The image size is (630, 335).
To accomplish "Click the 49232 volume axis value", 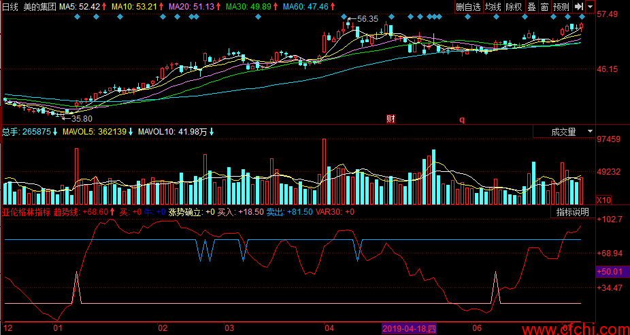I will pyautogui.click(x=610, y=172).
